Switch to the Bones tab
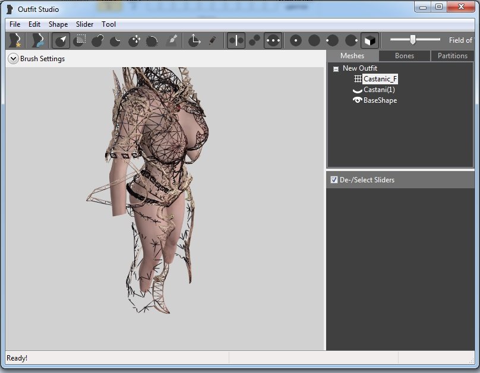Screen dimensions: 480x373 pos(405,56)
